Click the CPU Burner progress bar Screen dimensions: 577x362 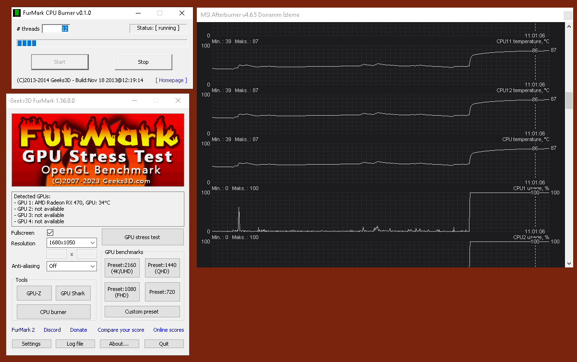102,43
